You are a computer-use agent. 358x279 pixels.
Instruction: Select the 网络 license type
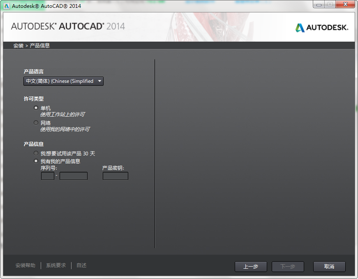(36, 122)
